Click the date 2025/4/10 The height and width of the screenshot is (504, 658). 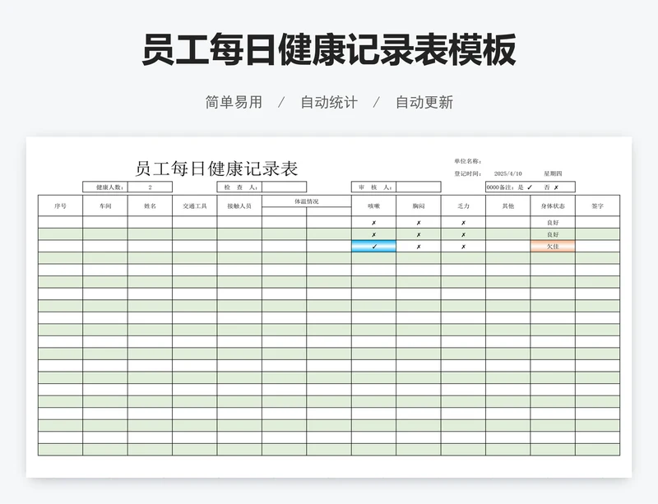click(x=507, y=173)
